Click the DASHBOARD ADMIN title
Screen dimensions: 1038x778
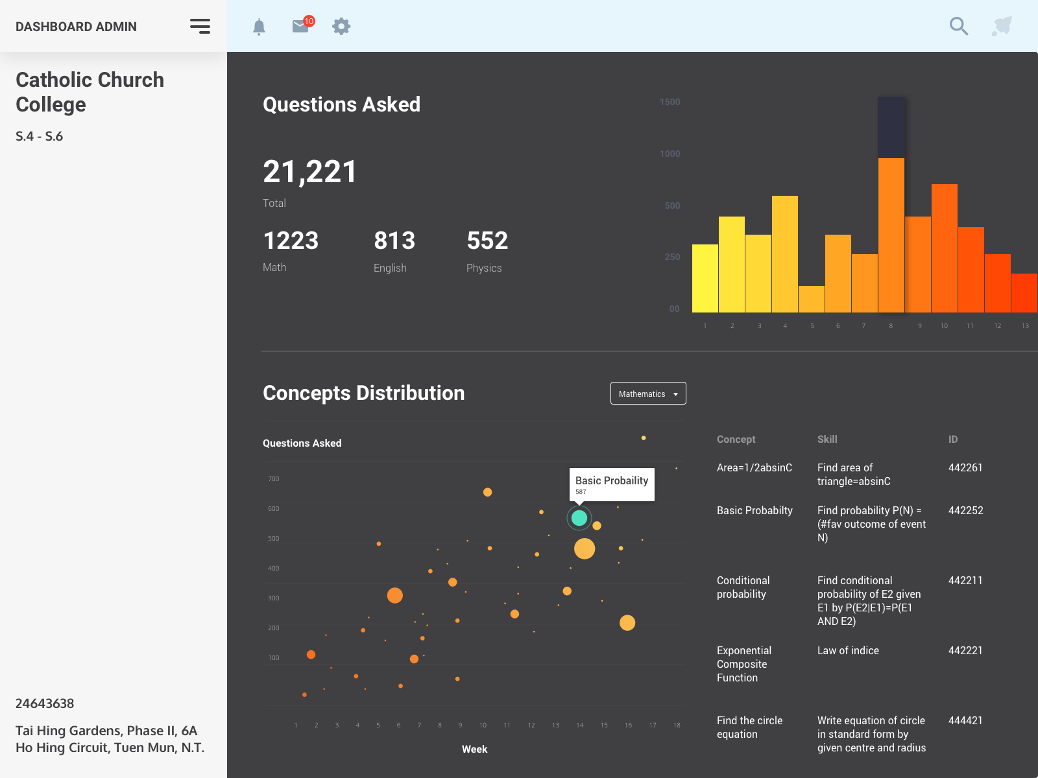pyautogui.click(x=76, y=27)
